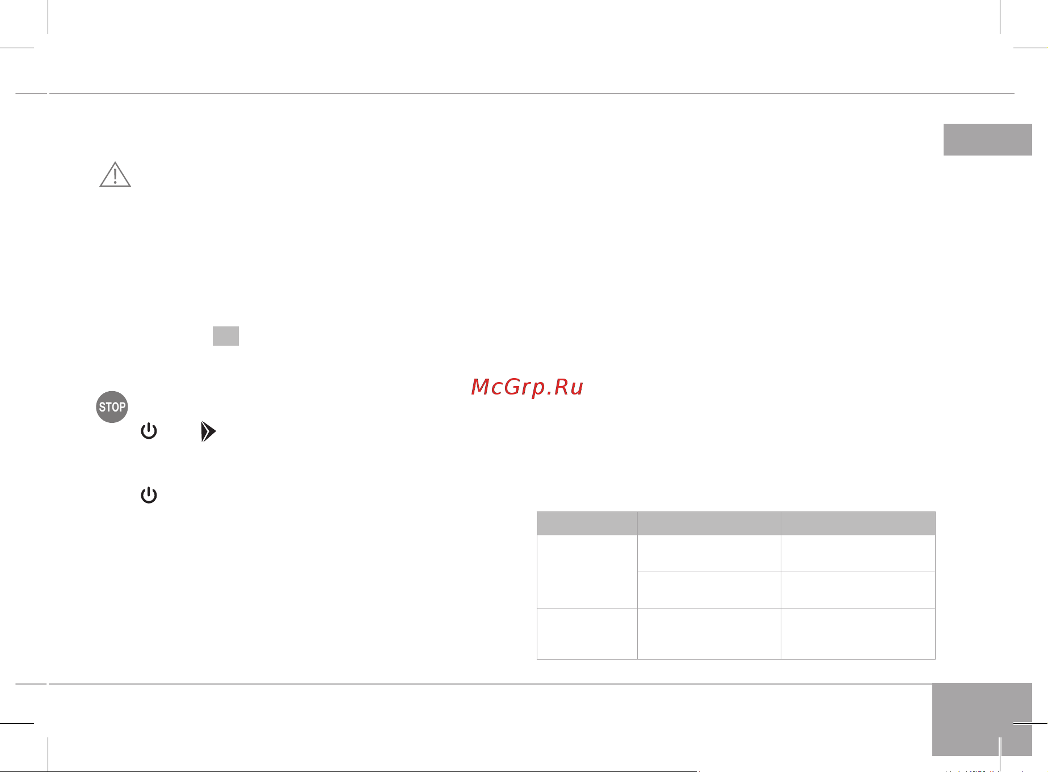This screenshot has height=772, width=1048.
Task: Click the round STOP icon
Action: [112, 407]
